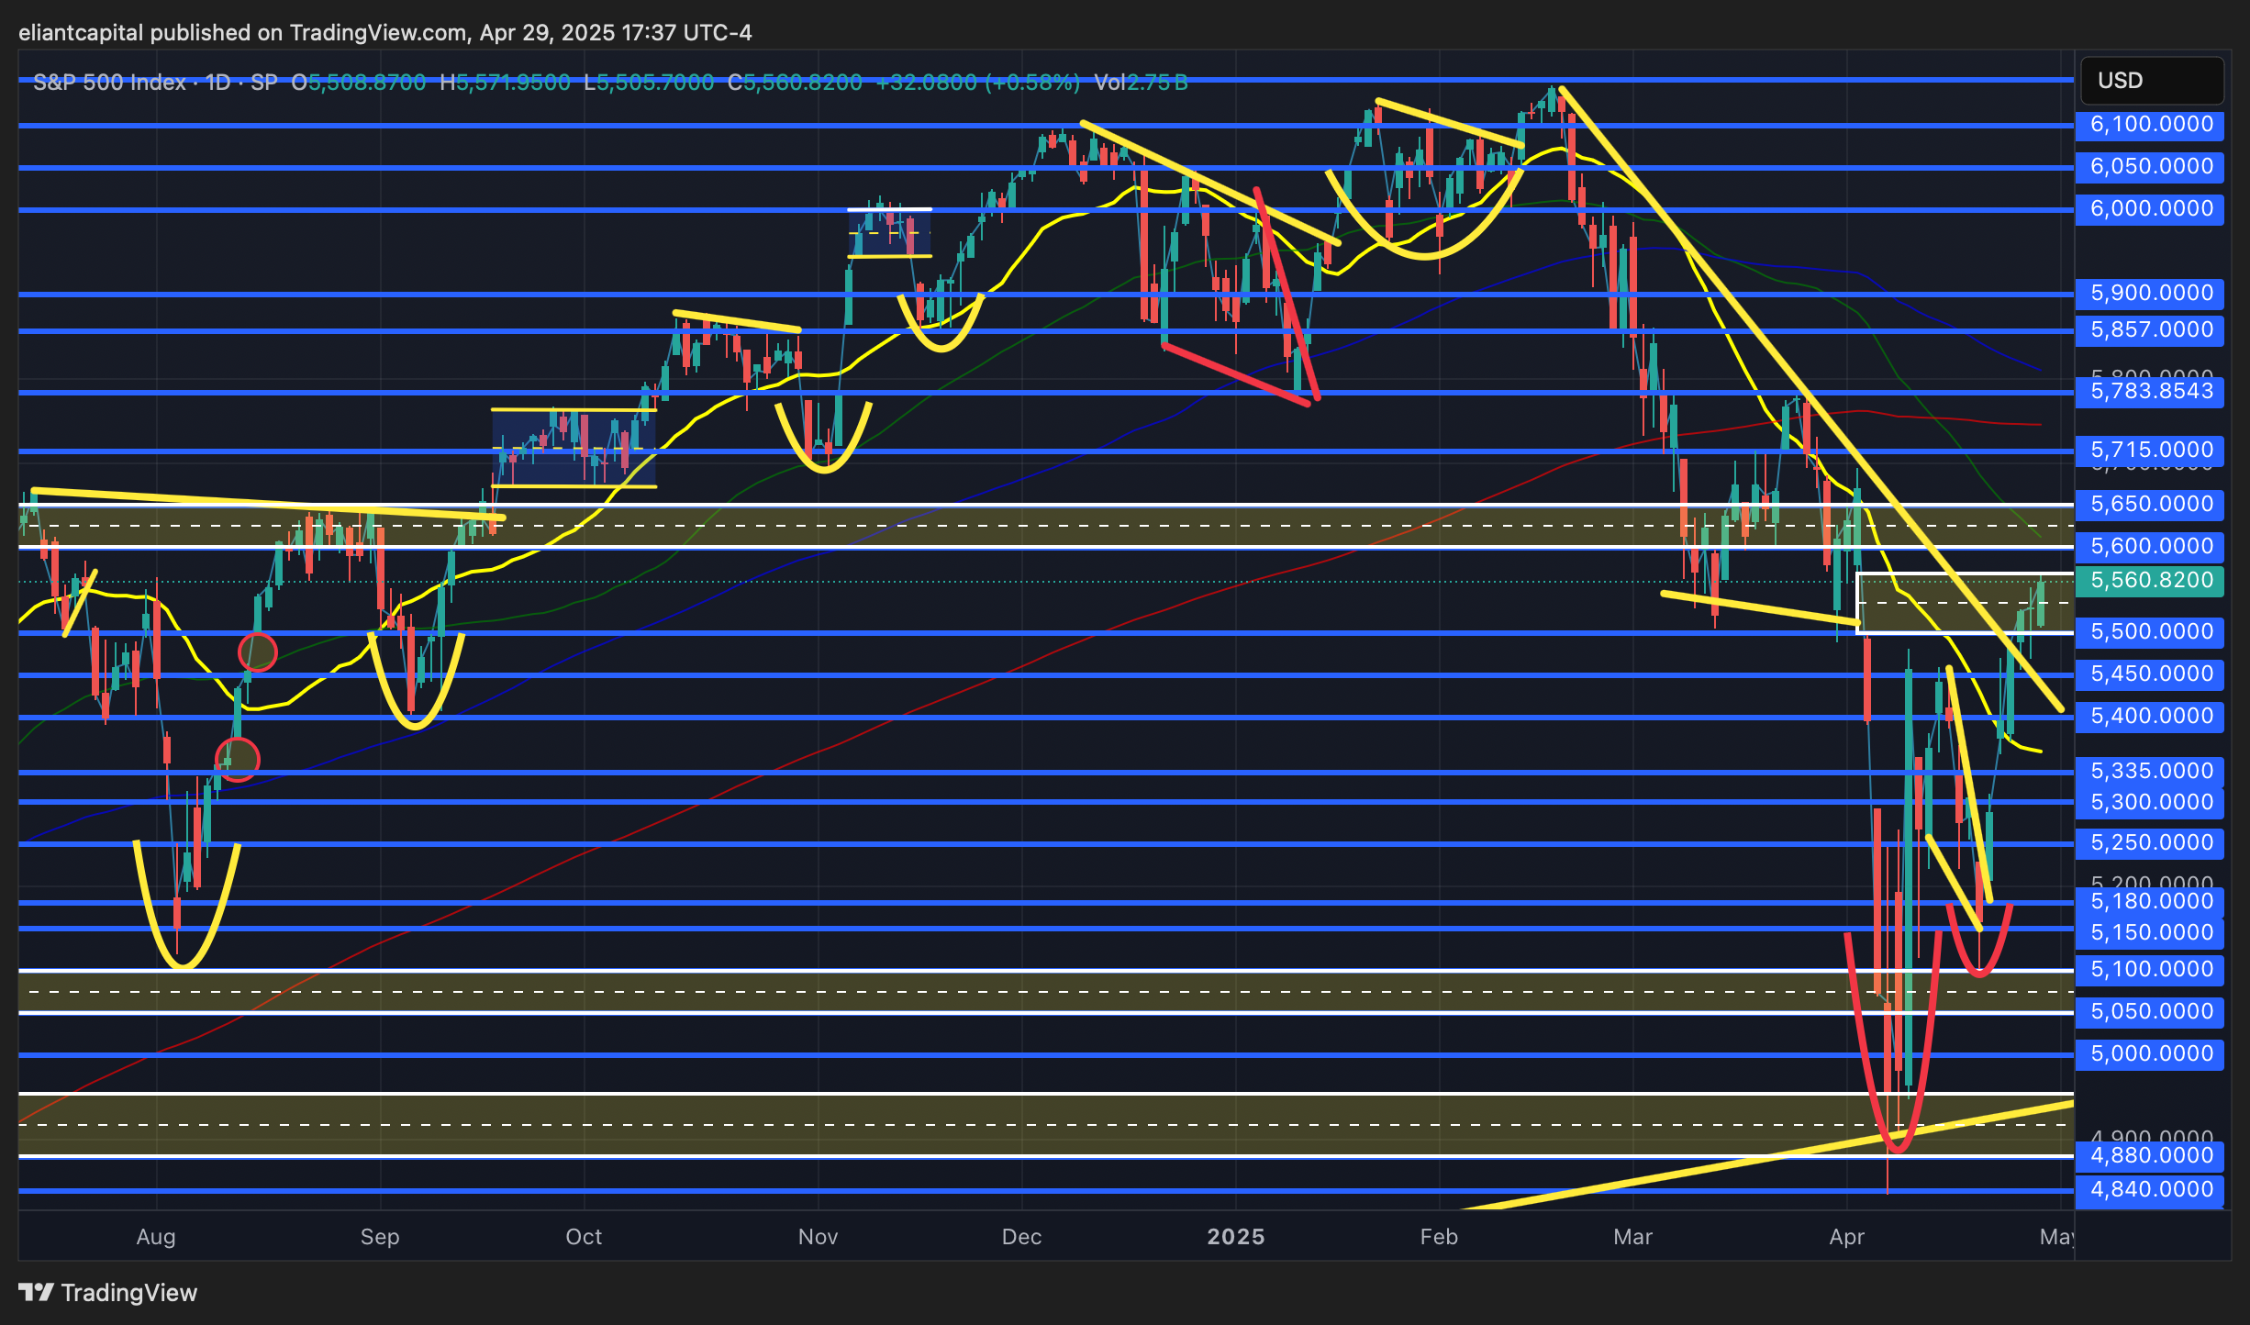
Task: Click the Vol 2.75 B volume label
Action: [x=1141, y=83]
